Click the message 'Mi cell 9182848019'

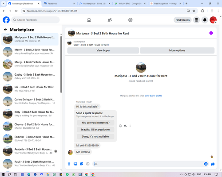[x=87, y=146]
